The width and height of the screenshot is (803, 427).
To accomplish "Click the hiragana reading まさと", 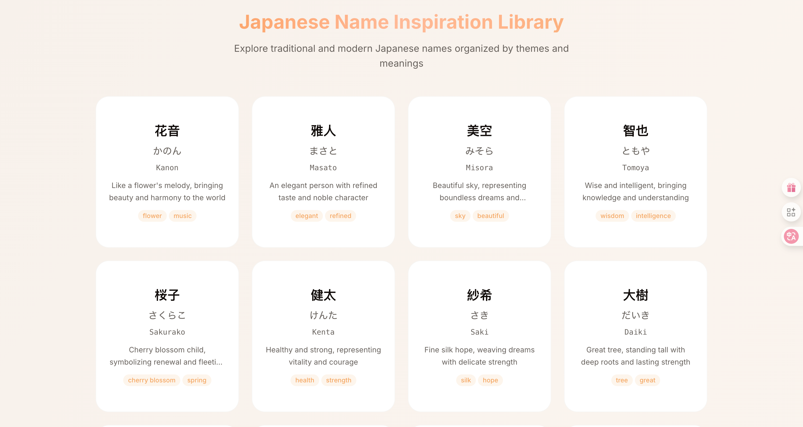I will (323, 151).
